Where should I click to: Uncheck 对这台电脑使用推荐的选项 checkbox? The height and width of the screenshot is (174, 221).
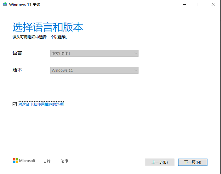pyautogui.click(x=15, y=104)
